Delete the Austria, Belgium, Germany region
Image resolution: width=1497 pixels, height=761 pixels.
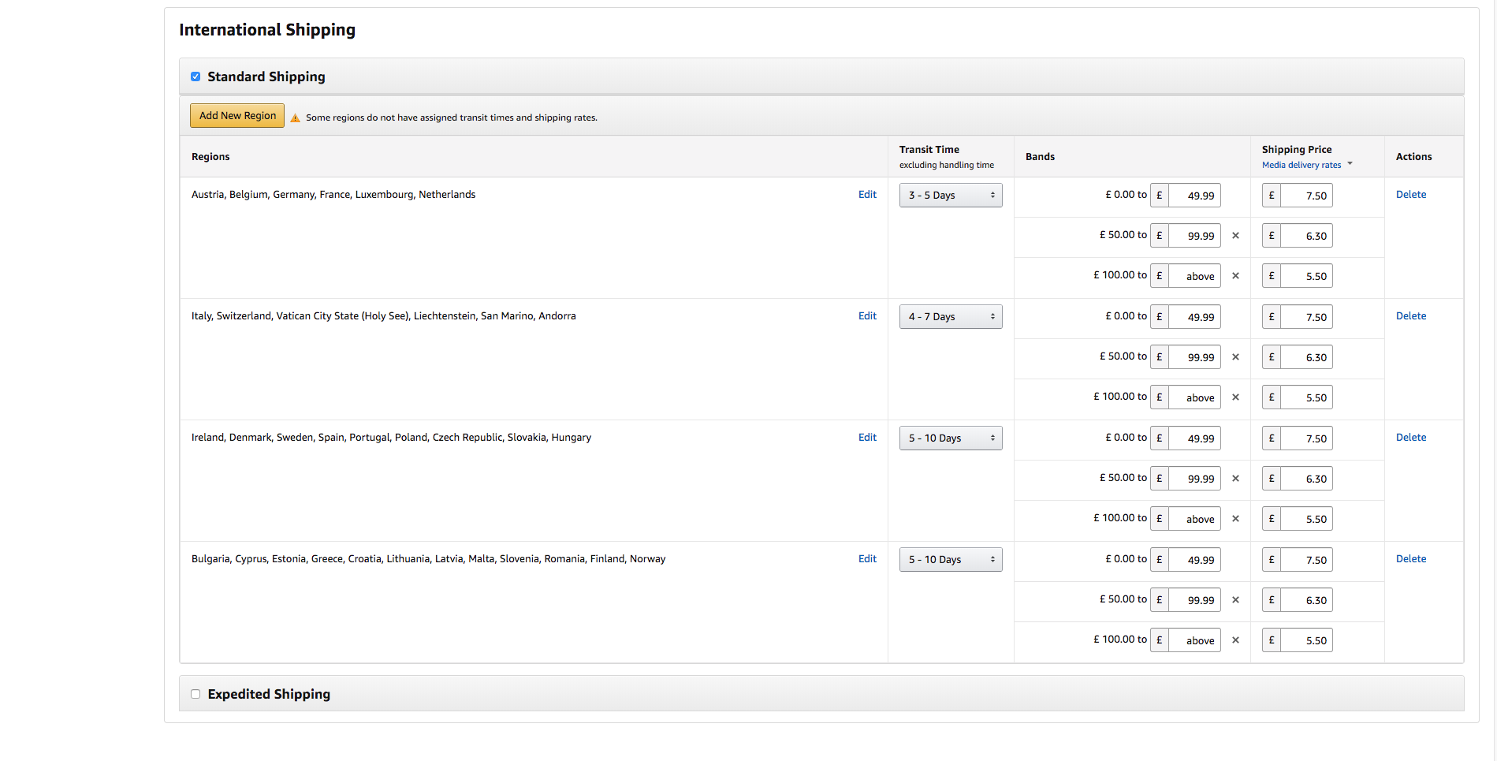(1411, 195)
